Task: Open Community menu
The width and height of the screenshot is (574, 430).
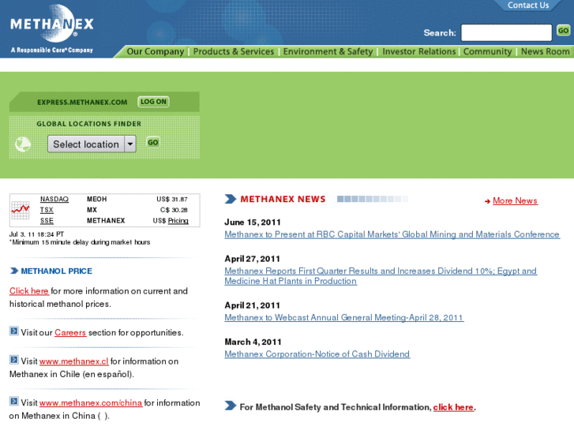Action: point(487,51)
